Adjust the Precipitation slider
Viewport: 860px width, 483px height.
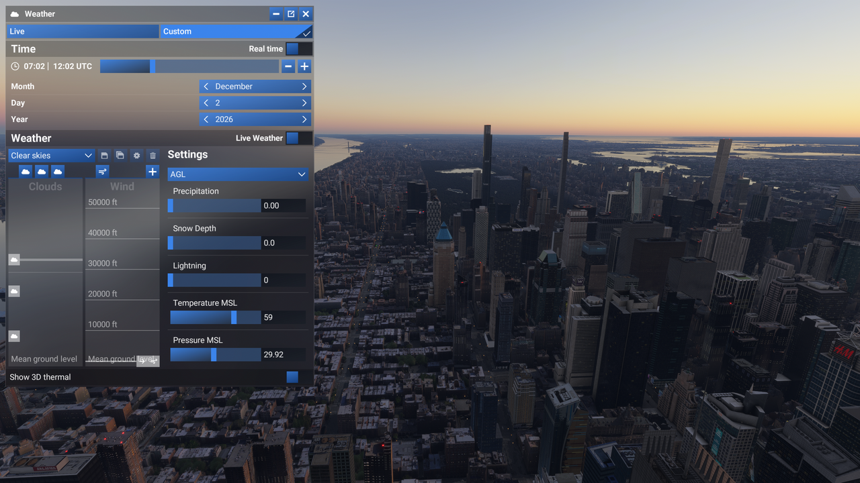coord(214,206)
